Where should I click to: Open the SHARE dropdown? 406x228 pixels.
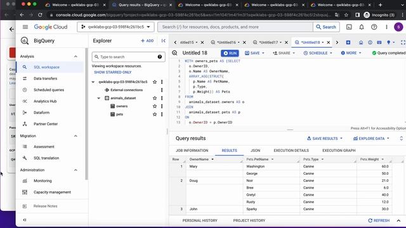[284, 53]
